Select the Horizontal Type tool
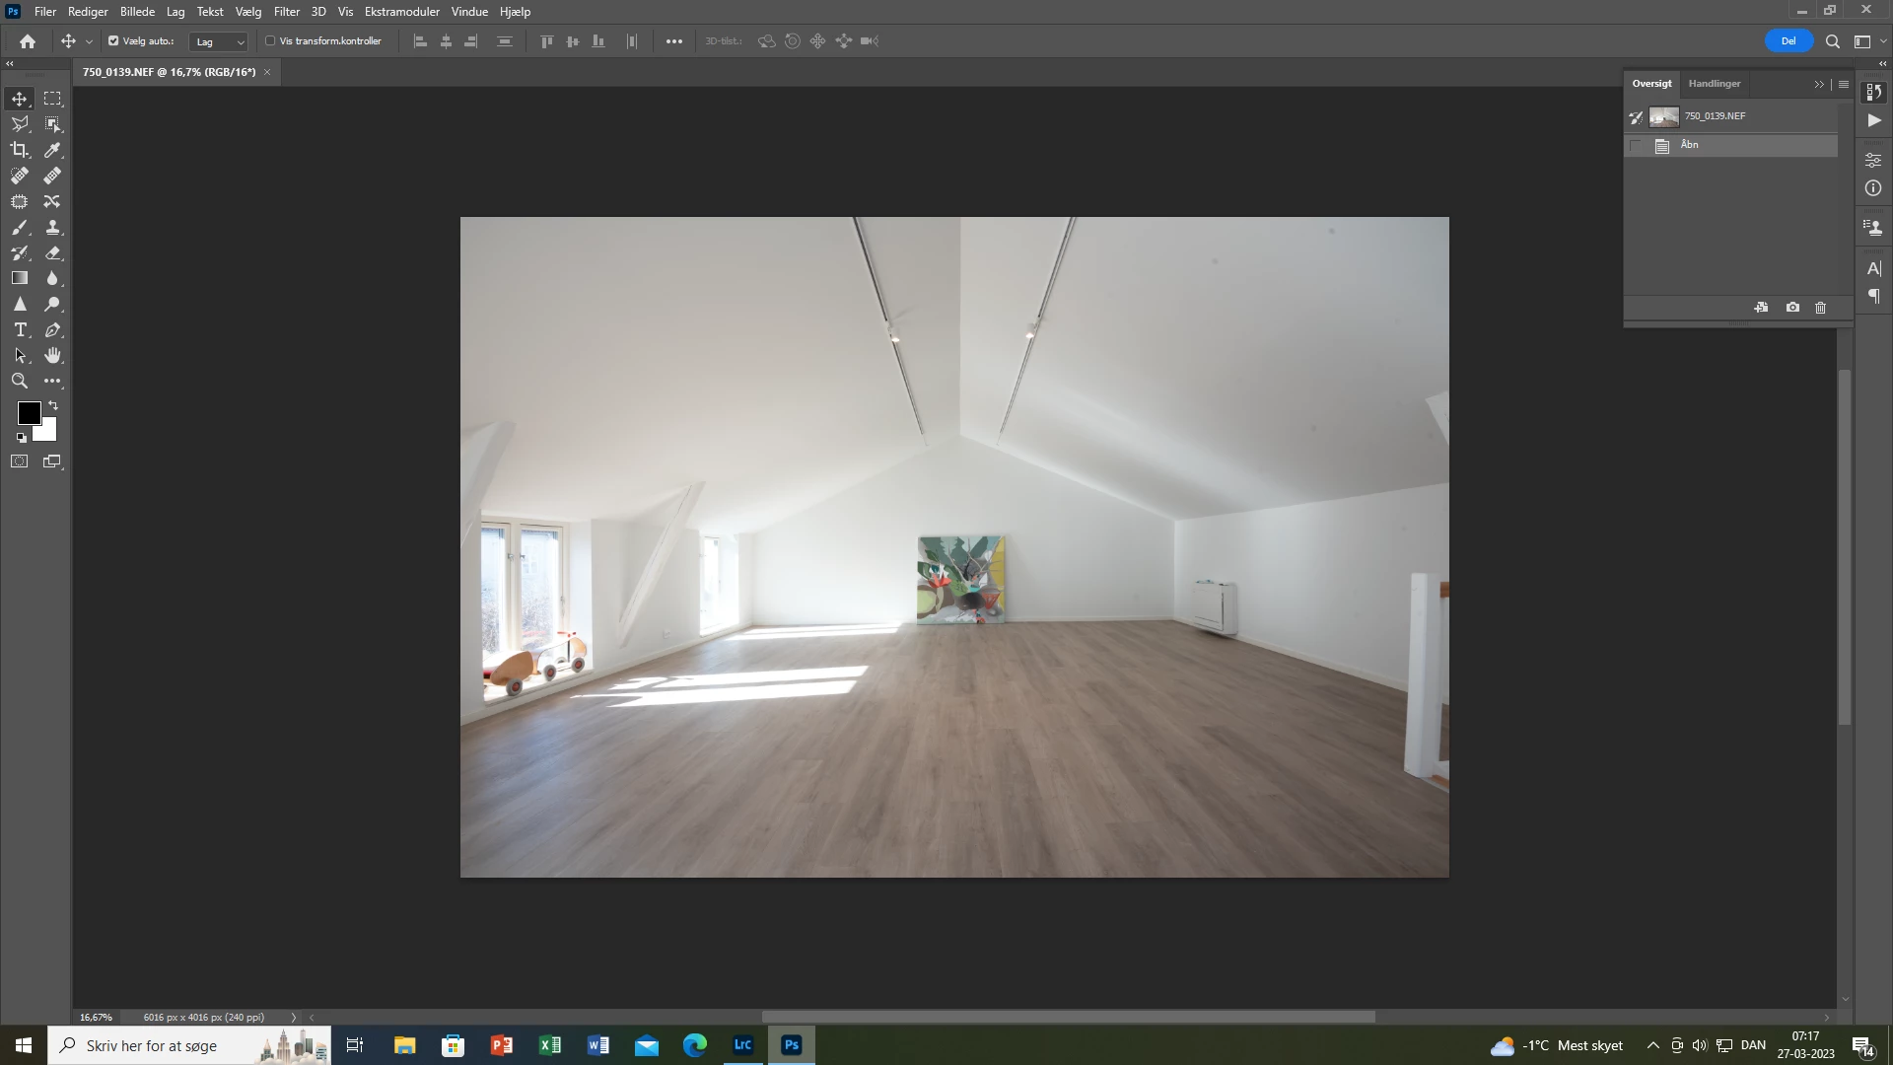 click(x=20, y=329)
